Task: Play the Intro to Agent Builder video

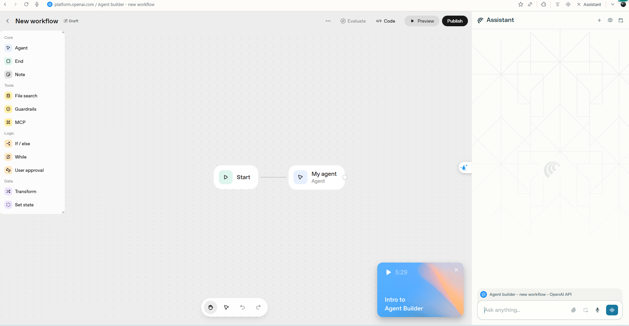Action: (x=389, y=272)
